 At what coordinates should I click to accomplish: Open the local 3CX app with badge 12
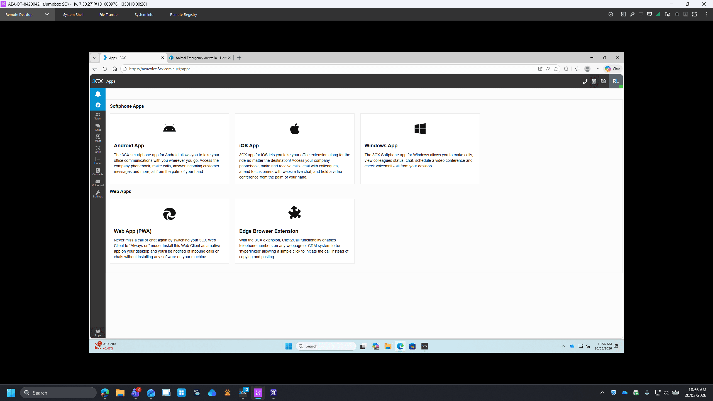(243, 393)
